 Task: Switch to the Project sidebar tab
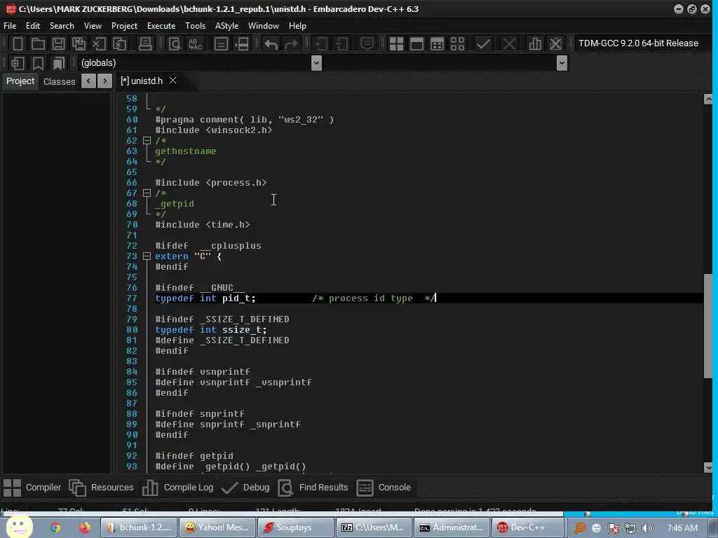[20, 81]
